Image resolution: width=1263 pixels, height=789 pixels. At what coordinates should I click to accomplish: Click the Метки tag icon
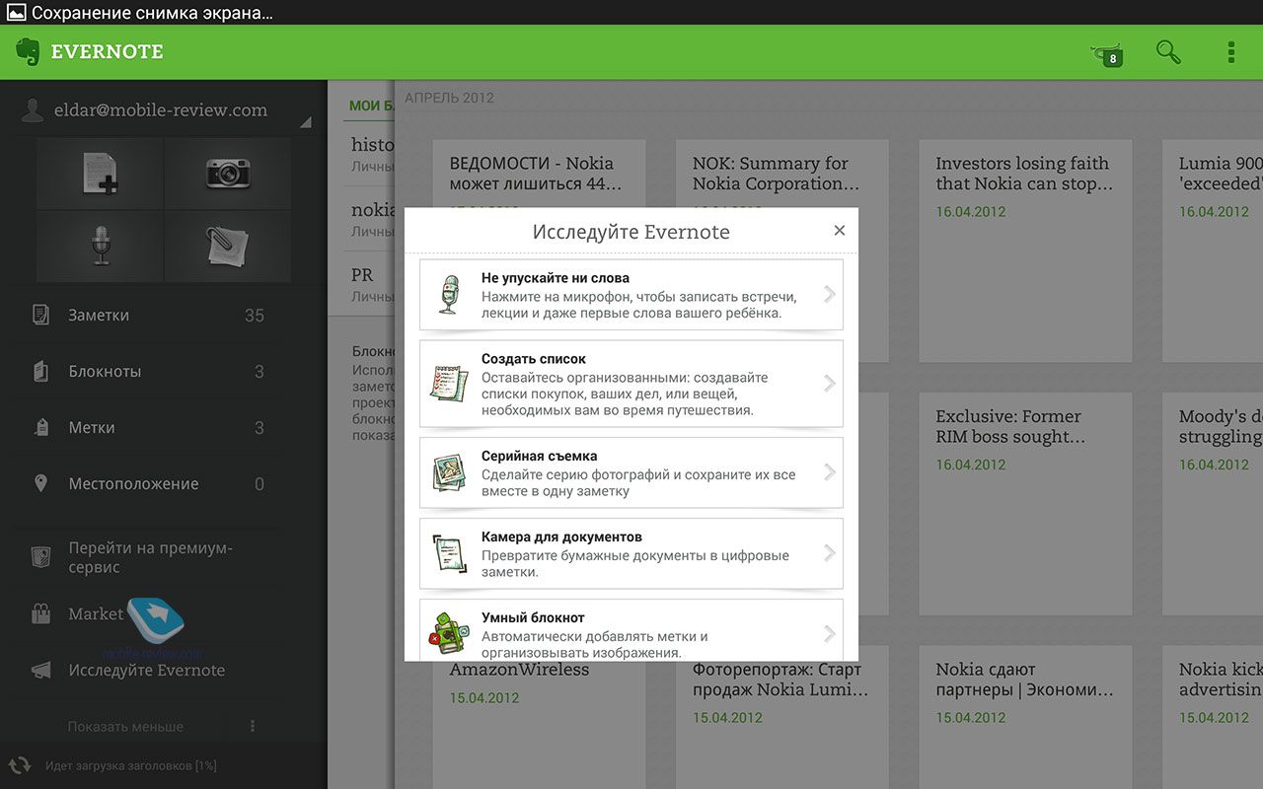[x=40, y=428]
